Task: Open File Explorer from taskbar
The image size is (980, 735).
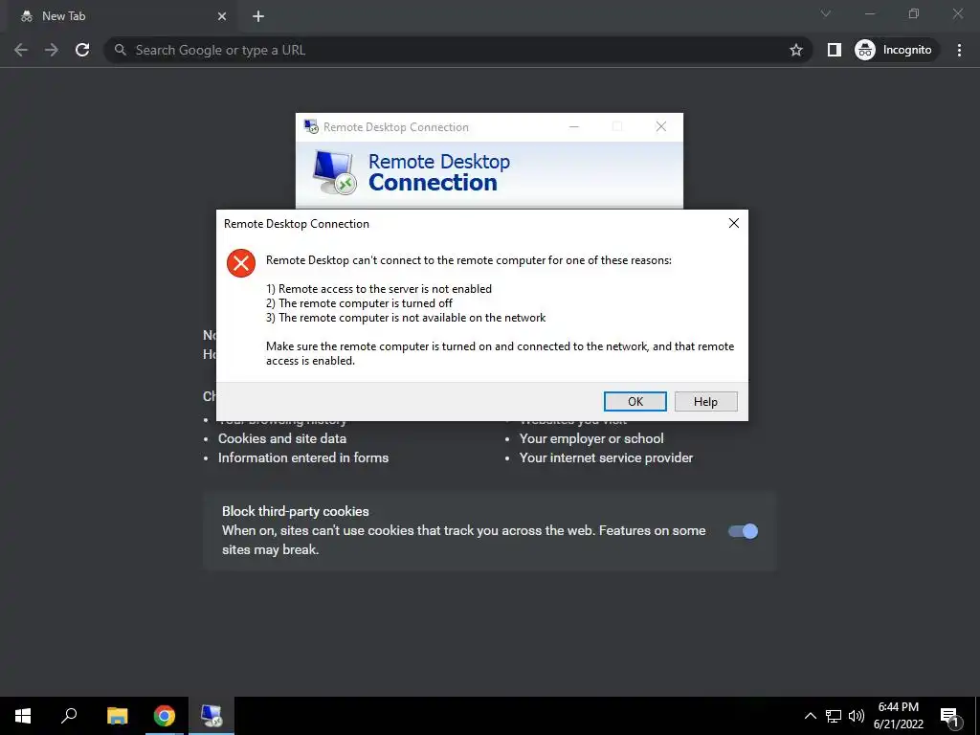Action: tap(117, 716)
